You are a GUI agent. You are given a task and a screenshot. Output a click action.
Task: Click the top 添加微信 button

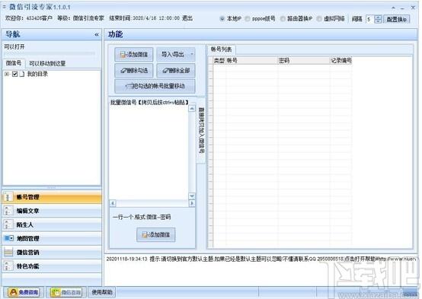tap(134, 55)
